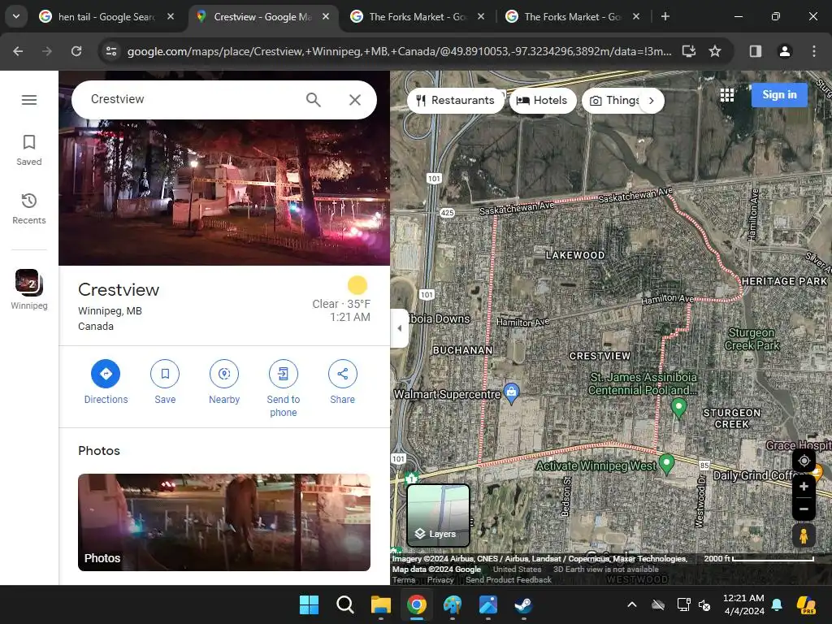The width and height of the screenshot is (832, 624).
Task: Reload the current page
Action: 76,51
